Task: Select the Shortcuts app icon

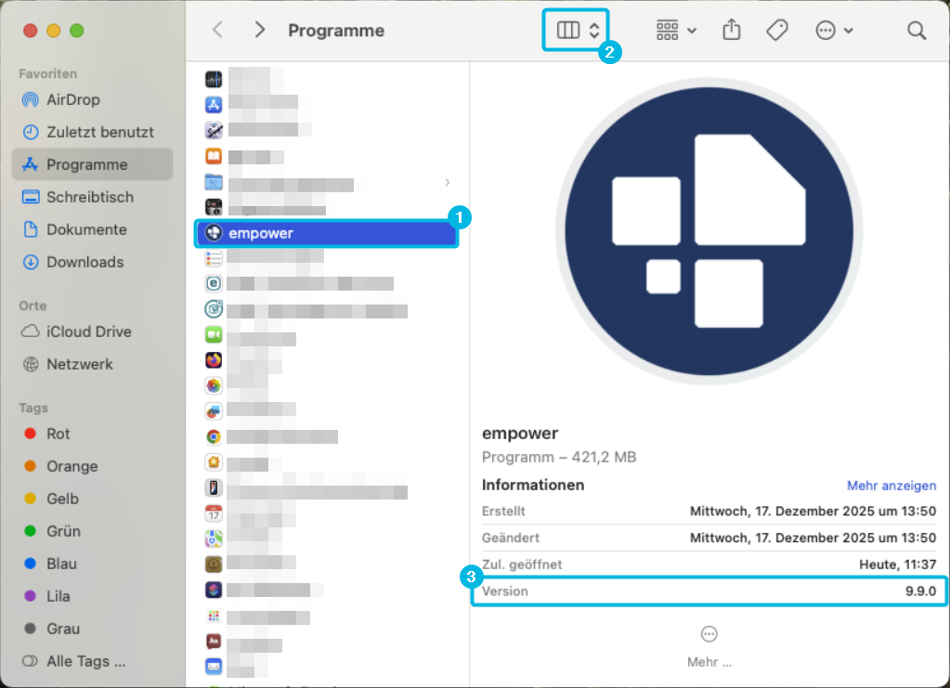Action: (x=214, y=590)
